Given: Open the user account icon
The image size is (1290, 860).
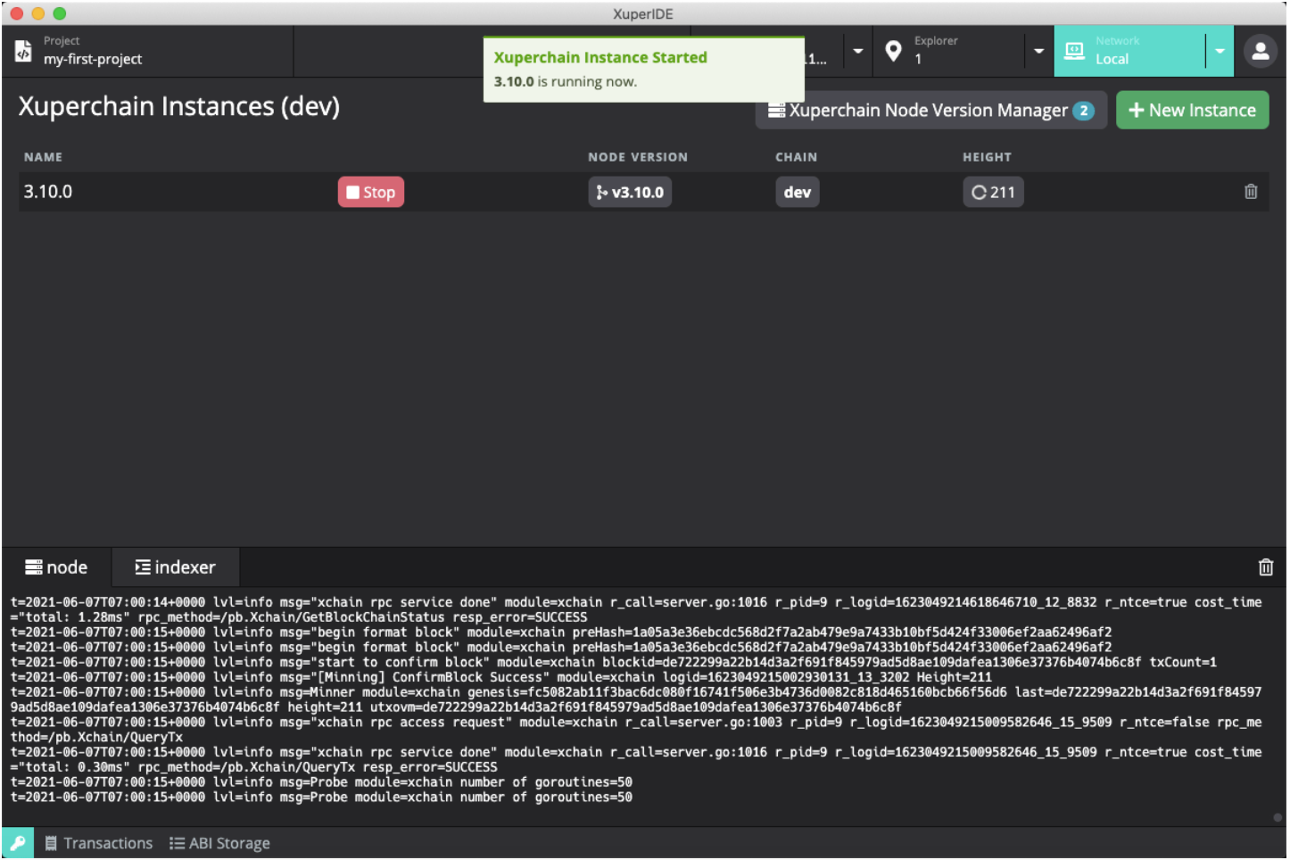Looking at the screenshot, I should [1261, 52].
